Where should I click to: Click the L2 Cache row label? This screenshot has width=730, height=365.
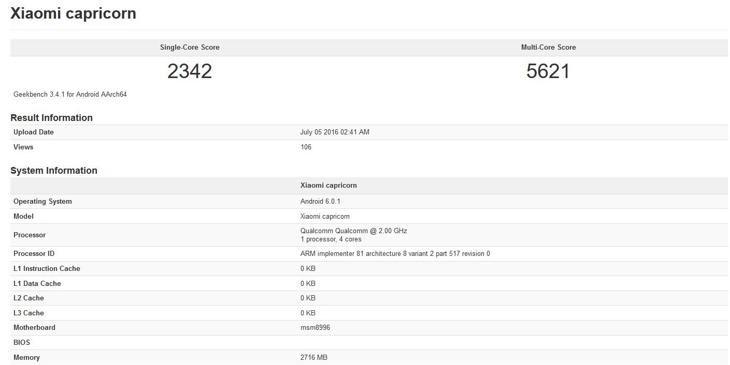pos(28,298)
